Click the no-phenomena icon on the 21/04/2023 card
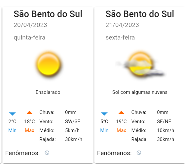The width and height of the screenshot is (185, 164). click(139, 153)
